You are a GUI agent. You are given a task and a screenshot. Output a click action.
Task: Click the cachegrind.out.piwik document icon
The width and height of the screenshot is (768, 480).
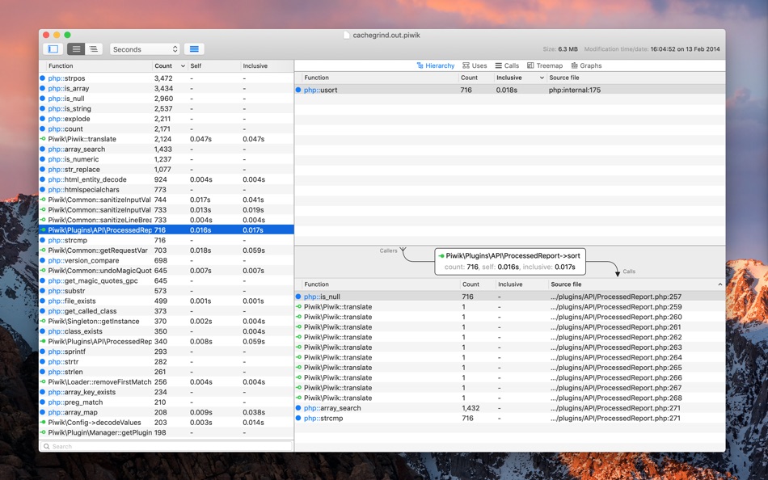[346, 36]
